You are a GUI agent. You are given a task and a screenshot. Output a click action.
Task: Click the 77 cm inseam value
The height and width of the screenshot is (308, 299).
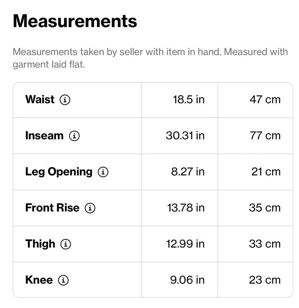point(265,136)
